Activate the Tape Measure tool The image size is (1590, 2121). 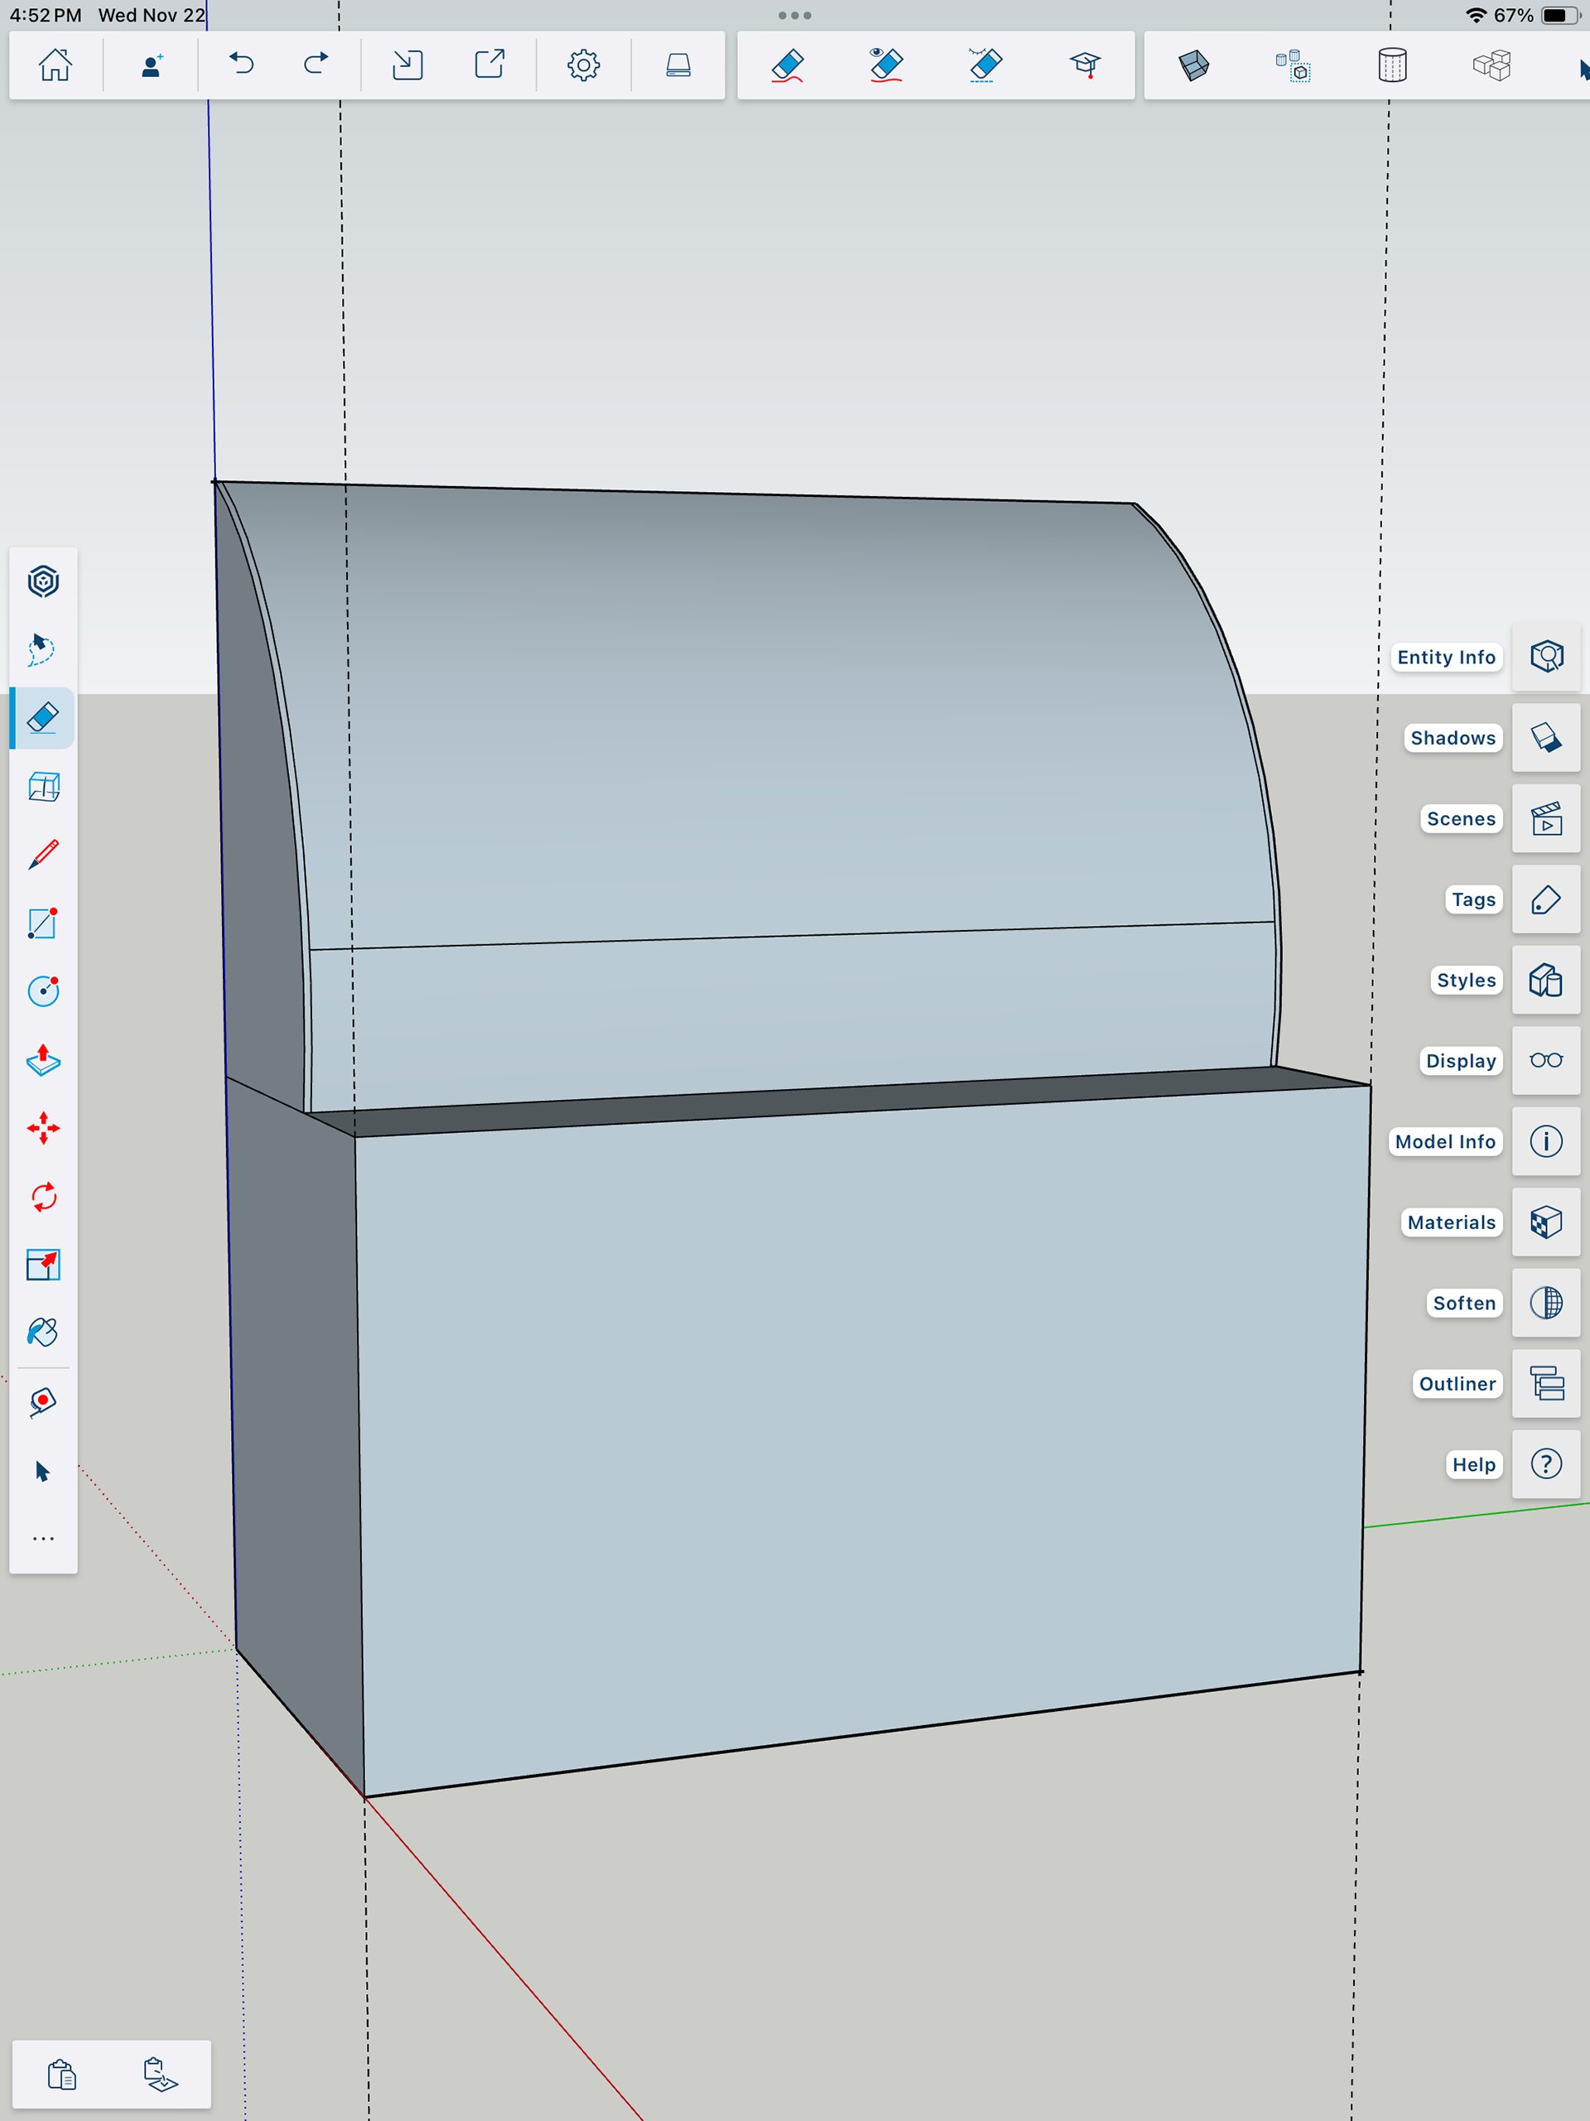pyautogui.click(x=43, y=1402)
